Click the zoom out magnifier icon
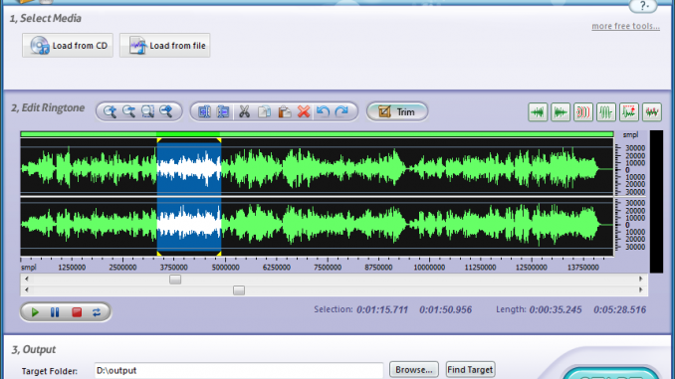This screenshot has width=675, height=379. pos(128,111)
